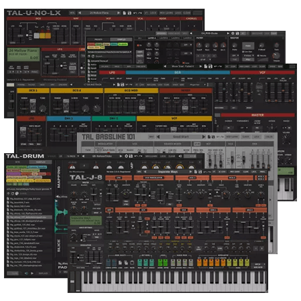Click DCO 1 TUNE knob
The height and width of the screenshot is (301, 301).
pyautogui.click(x=43, y=108)
